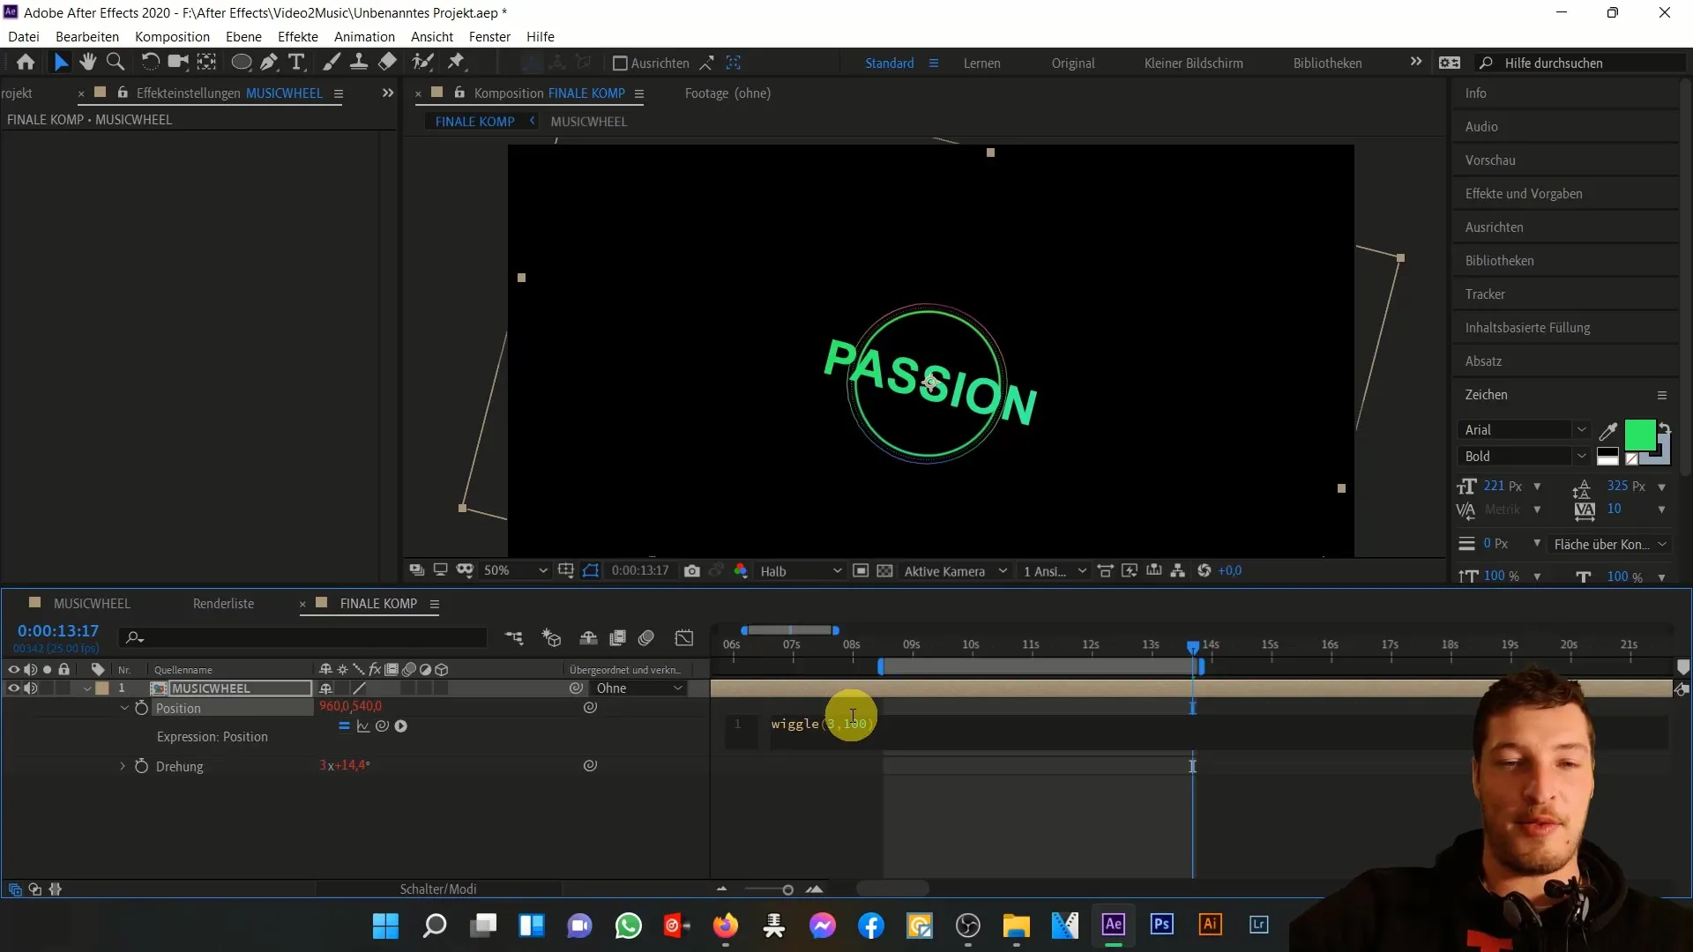Screen dimensions: 1693x952
Task: Take a snapshot with camera icon
Action: pyautogui.click(x=692, y=571)
